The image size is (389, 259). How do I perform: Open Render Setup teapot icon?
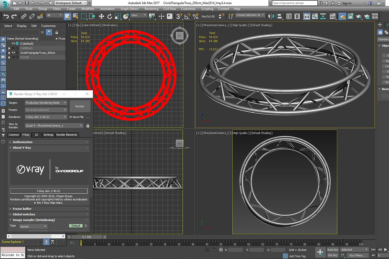342,16
